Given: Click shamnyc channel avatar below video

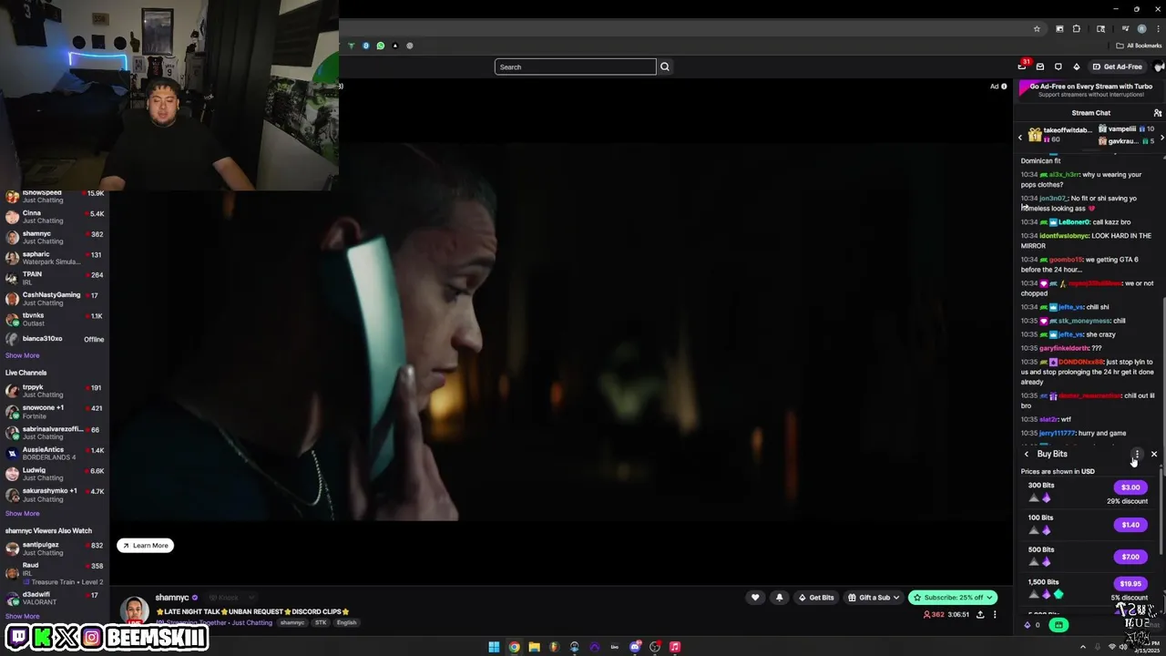Looking at the screenshot, I should 134,610.
